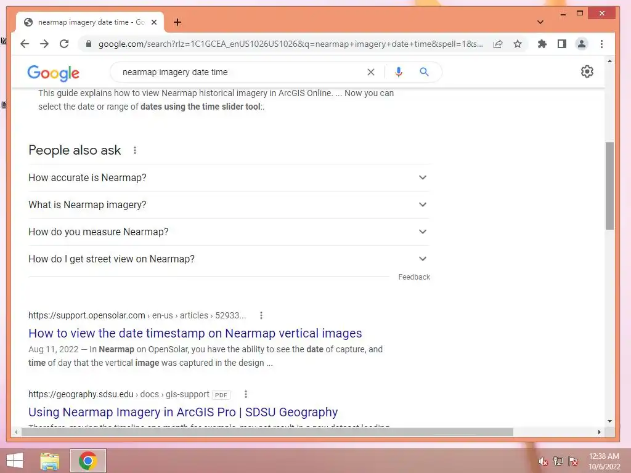Submit search with magnifier icon
631x473 pixels.
point(424,72)
